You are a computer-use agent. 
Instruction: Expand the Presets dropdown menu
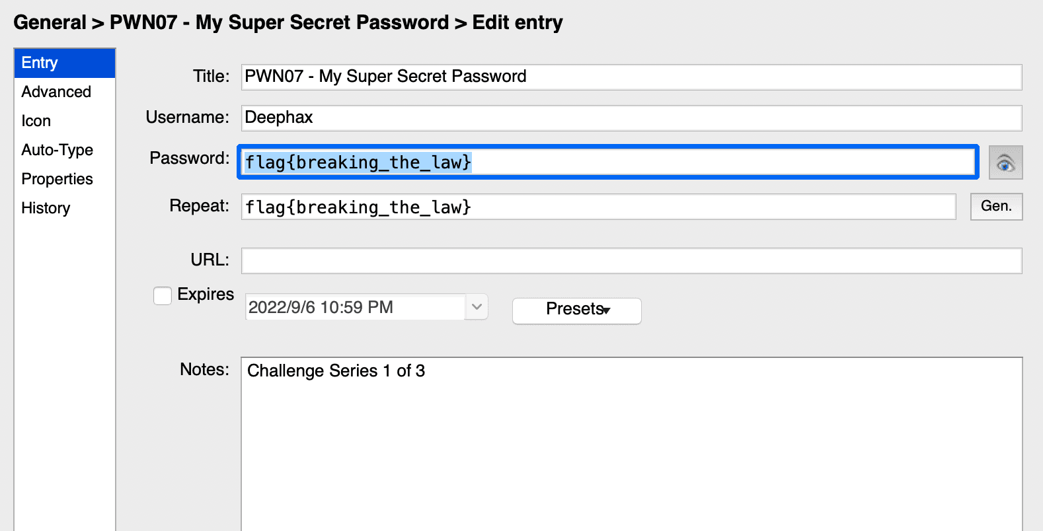[x=576, y=310]
